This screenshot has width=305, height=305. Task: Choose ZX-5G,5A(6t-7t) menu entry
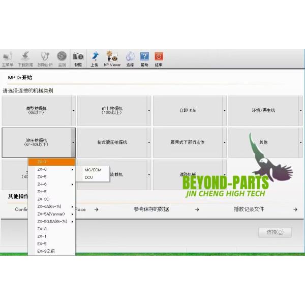point(51,222)
